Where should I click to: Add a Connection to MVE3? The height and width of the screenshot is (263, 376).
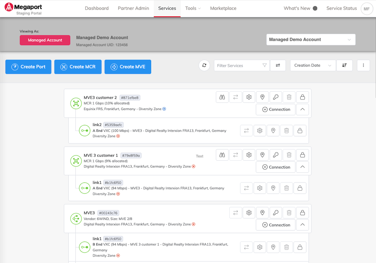point(275,225)
